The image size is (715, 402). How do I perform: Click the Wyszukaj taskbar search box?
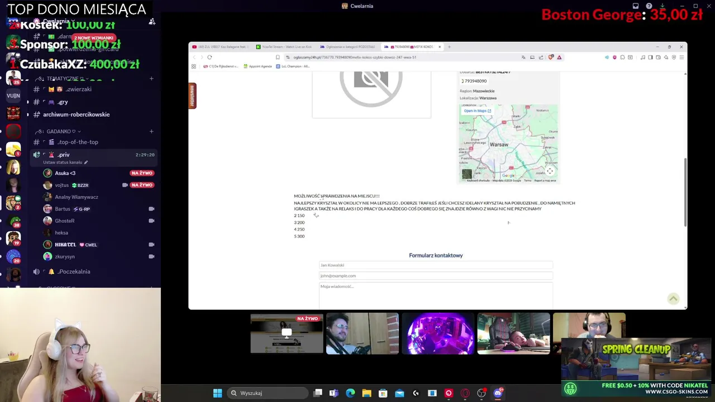[x=266, y=393]
